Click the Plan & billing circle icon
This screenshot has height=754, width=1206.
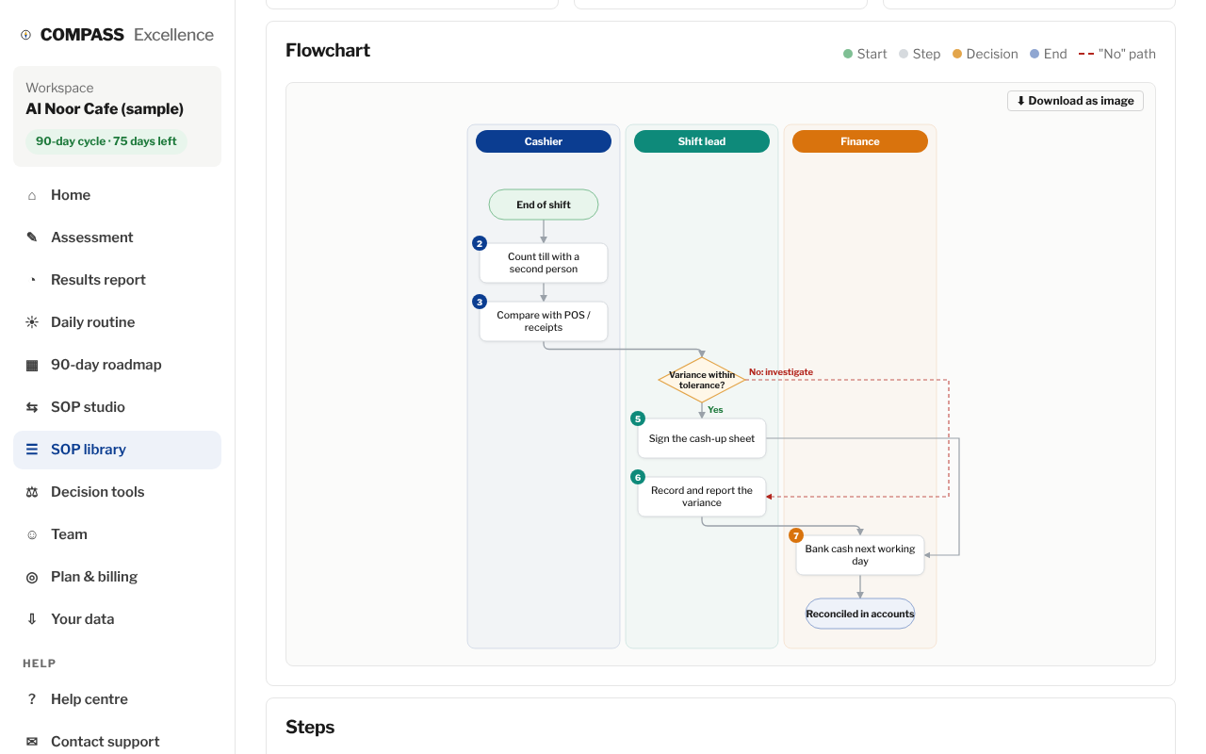point(32,577)
